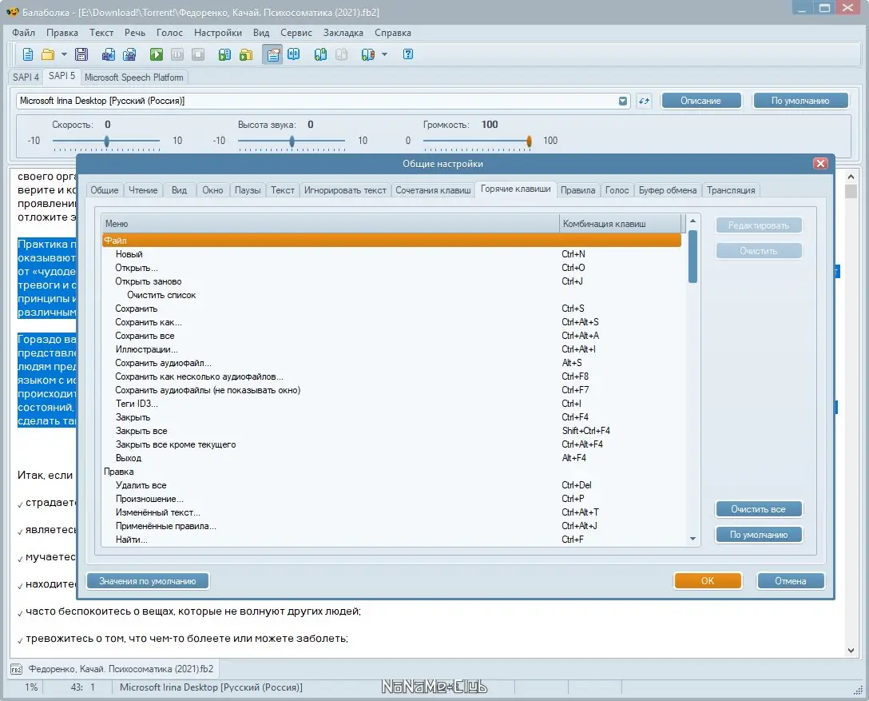Select the Чтение settings tab
The height and width of the screenshot is (701, 869).
(143, 190)
